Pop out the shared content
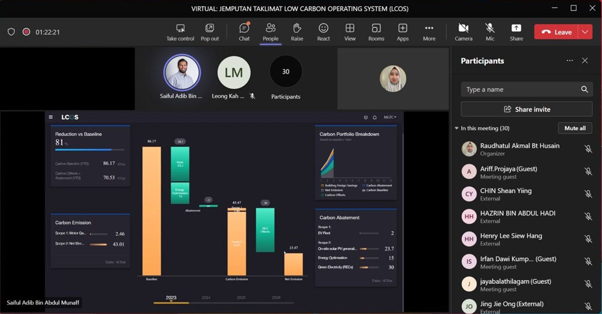The image size is (602, 314). coord(210,32)
